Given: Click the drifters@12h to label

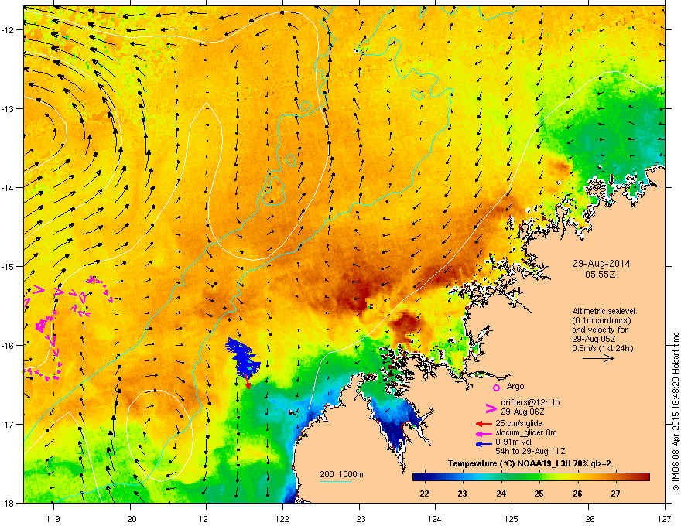Looking at the screenshot, I should 530,402.
